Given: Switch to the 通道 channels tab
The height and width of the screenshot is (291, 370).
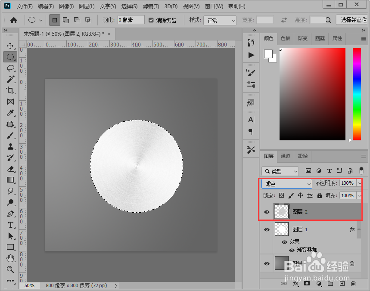Looking at the screenshot, I should pyautogui.click(x=286, y=156).
